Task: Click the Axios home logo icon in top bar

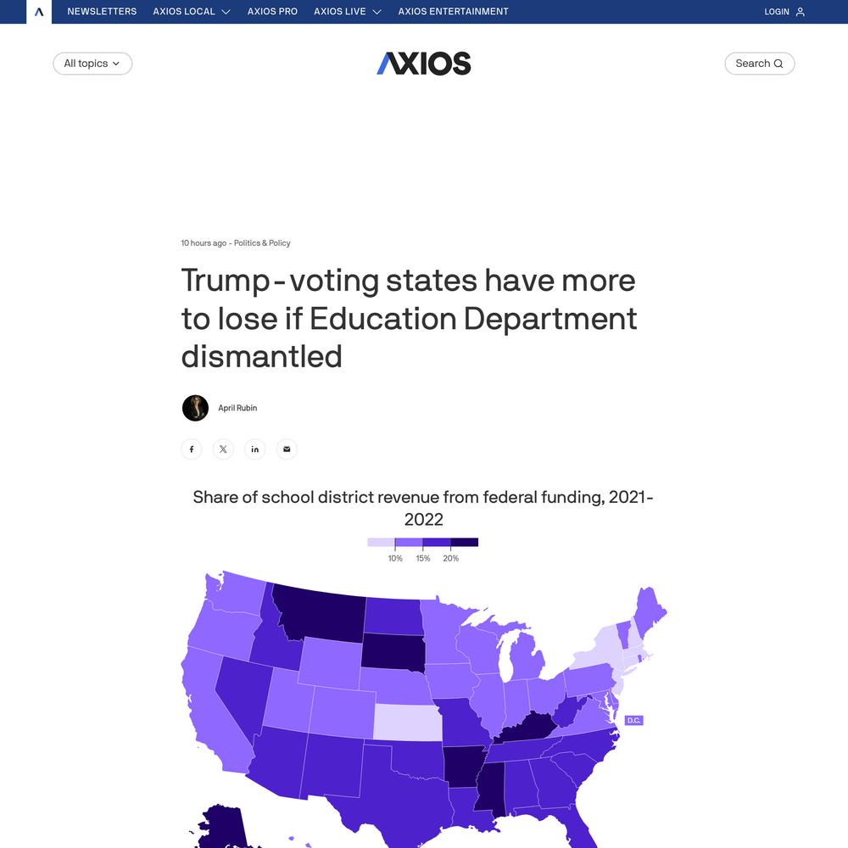Action: (x=39, y=11)
